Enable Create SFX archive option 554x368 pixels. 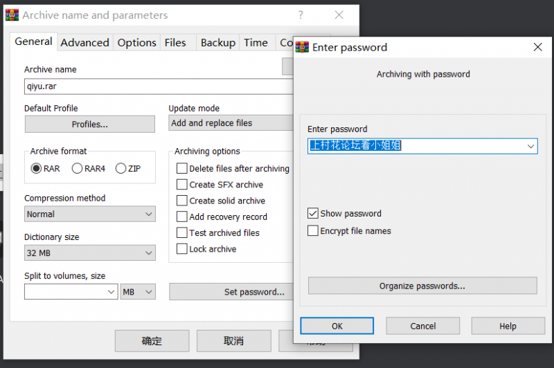coord(182,185)
